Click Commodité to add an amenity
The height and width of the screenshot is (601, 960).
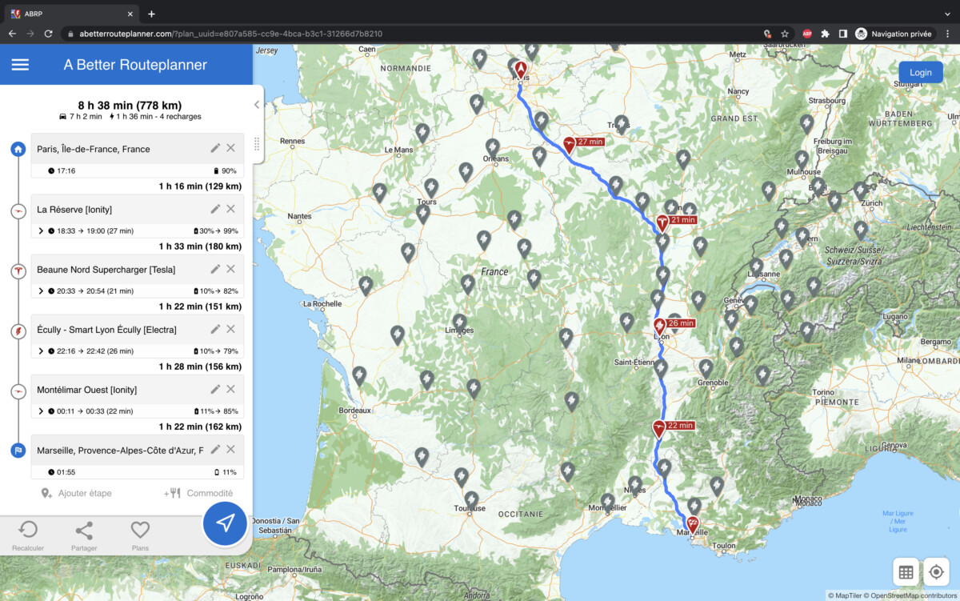pyautogui.click(x=199, y=493)
